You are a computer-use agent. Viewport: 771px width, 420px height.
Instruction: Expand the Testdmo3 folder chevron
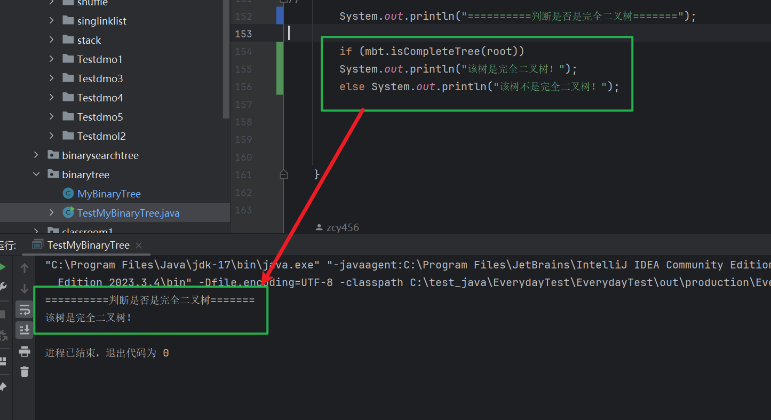pos(51,78)
